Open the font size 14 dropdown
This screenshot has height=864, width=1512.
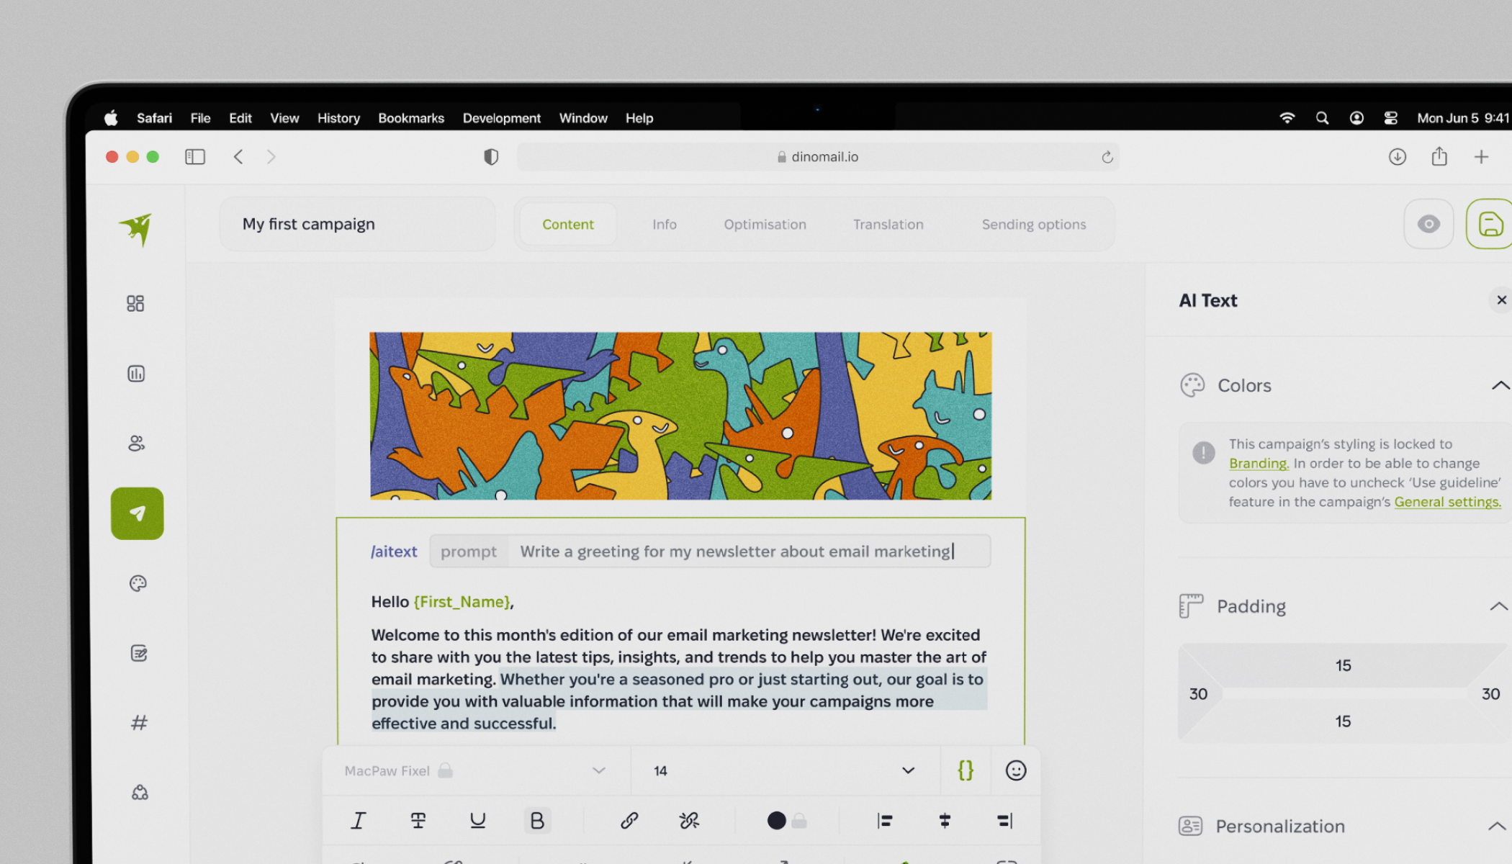click(x=786, y=770)
